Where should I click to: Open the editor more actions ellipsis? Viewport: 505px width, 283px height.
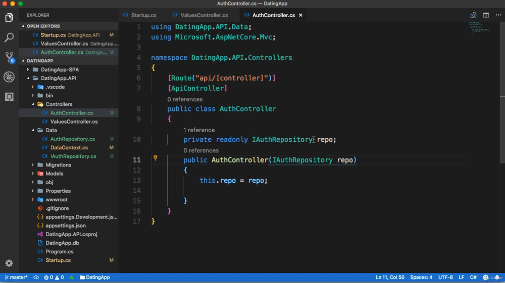(x=498, y=15)
